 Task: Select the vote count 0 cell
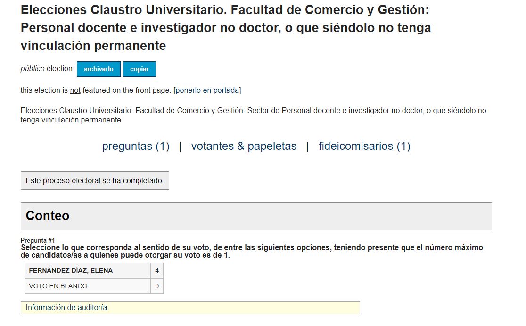coord(157,286)
